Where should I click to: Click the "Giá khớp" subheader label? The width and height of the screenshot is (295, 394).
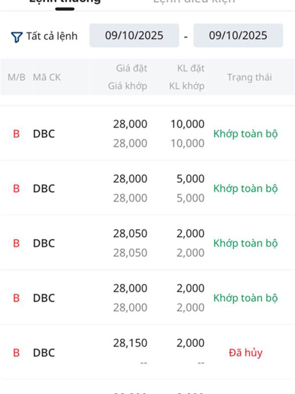coord(127,86)
